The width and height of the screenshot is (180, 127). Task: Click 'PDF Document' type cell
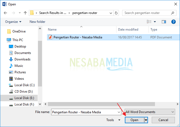tap(161, 37)
